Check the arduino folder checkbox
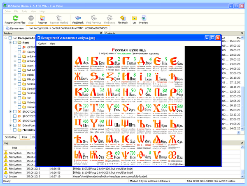Viewport: 247px width, 186px height. coord(19,56)
